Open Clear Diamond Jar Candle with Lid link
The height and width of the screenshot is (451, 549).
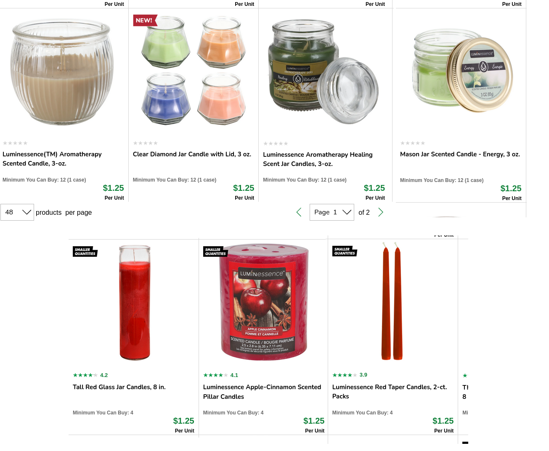pos(192,154)
